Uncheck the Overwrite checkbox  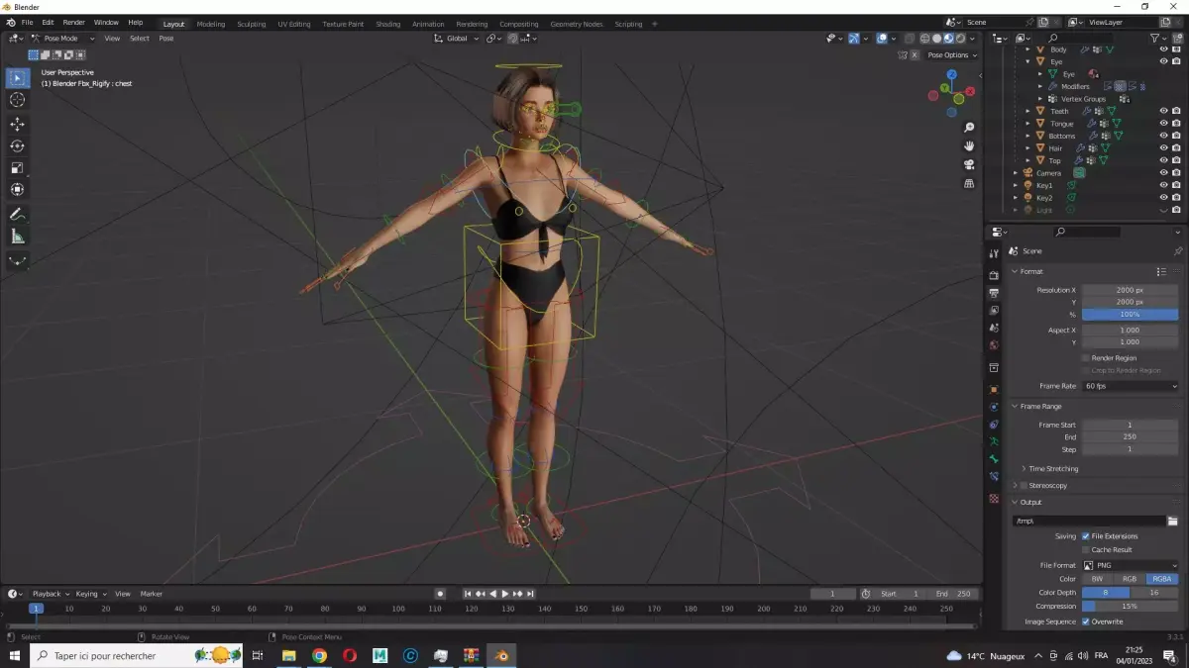click(1086, 621)
